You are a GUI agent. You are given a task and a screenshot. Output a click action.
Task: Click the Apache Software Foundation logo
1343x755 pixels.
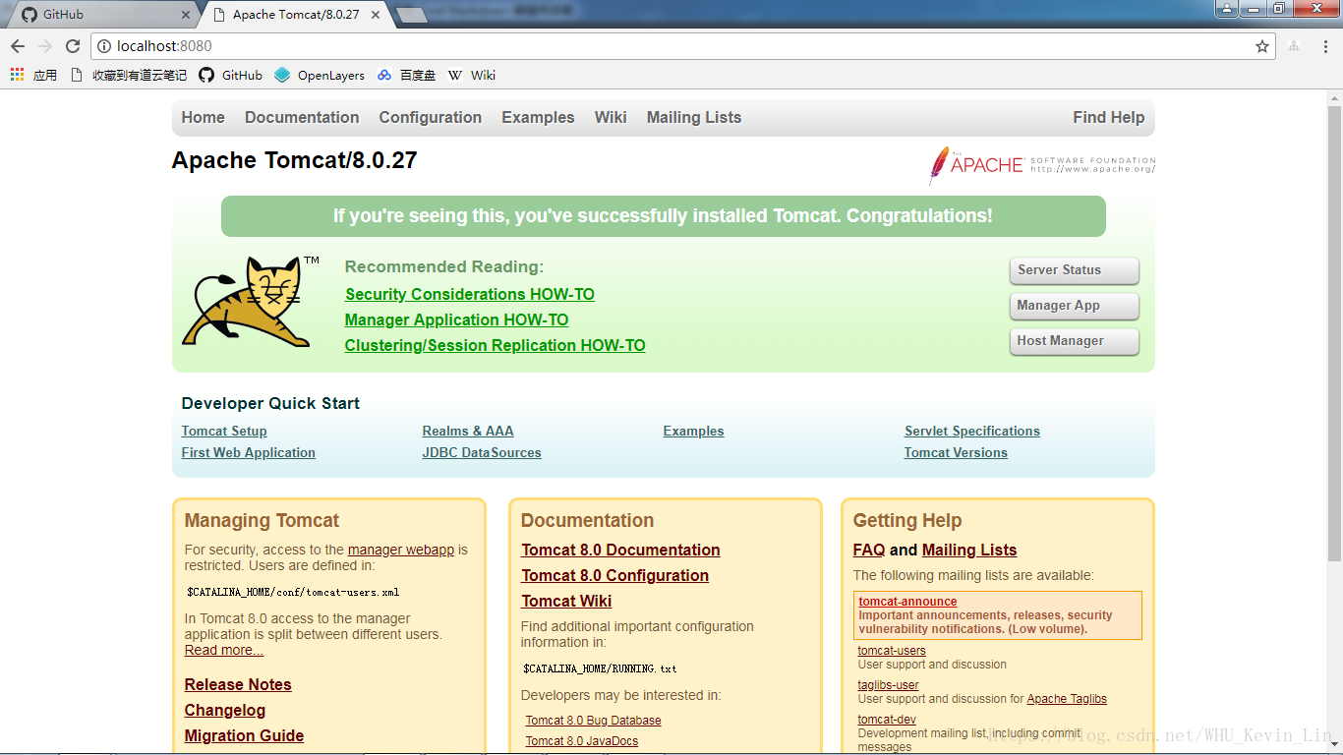click(1042, 165)
